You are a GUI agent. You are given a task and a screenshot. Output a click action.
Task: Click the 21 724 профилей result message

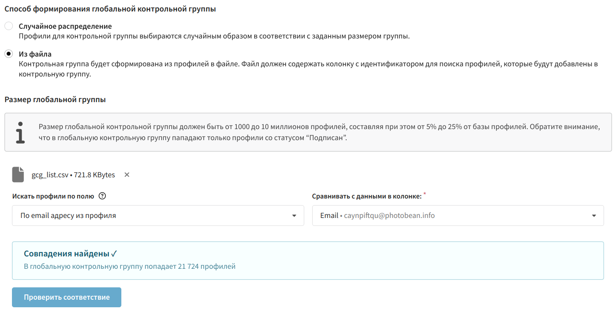click(130, 267)
